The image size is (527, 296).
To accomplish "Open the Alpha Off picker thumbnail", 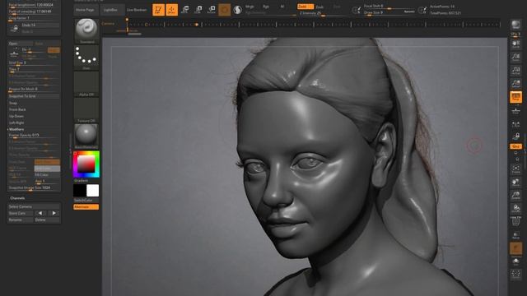I will pyautogui.click(x=86, y=84).
